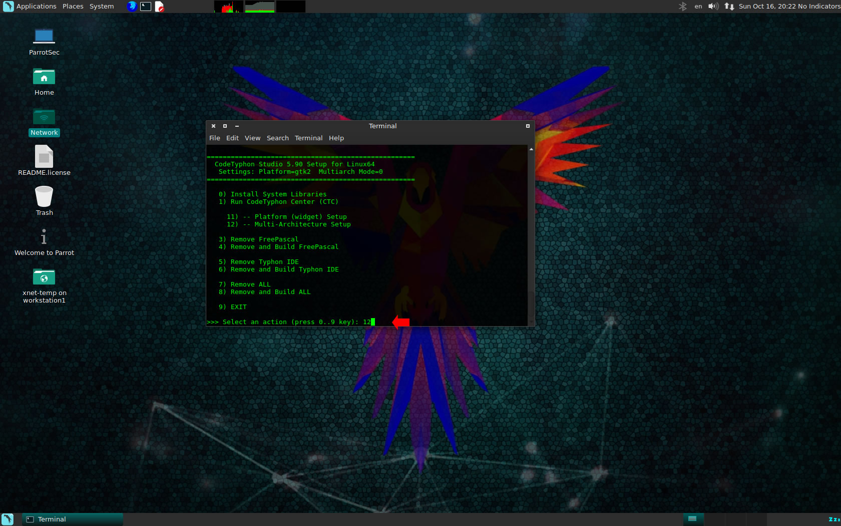
Task: Click the 'Remove ALL' line
Action: tap(244, 285)
